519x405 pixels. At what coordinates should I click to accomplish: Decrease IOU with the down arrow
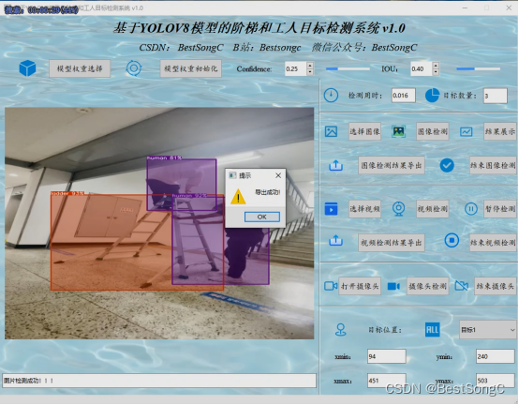tap(436, 72)
